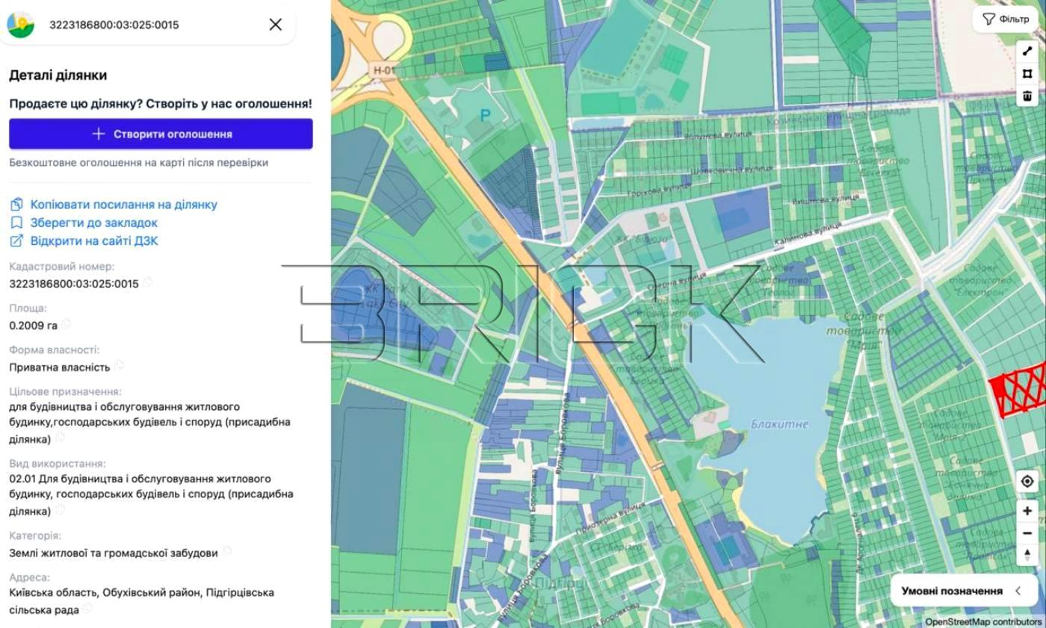Viewport: 1046px width, 628px height.
Task: Copy the address value icon
Action: [88, 609]
